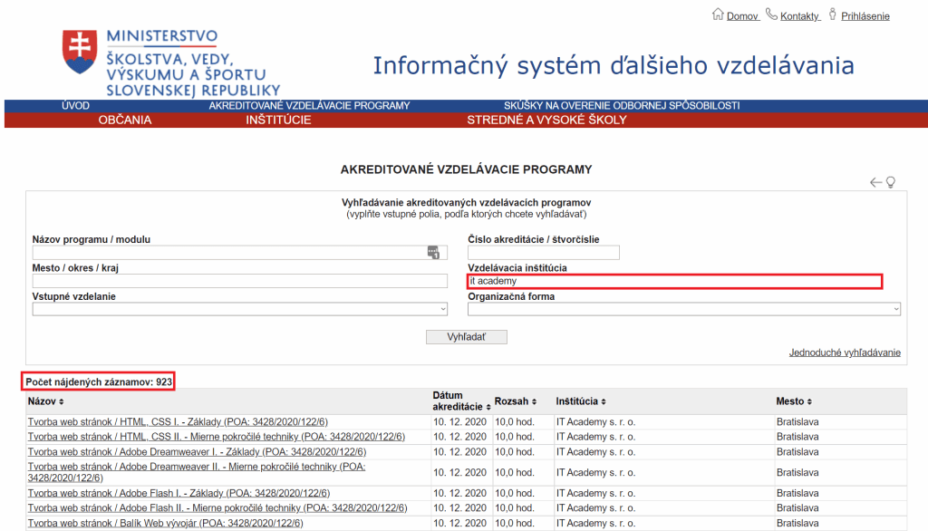Sort results by Rozsah column
This screenshot has height=531, width=928.
coord(515,401)
